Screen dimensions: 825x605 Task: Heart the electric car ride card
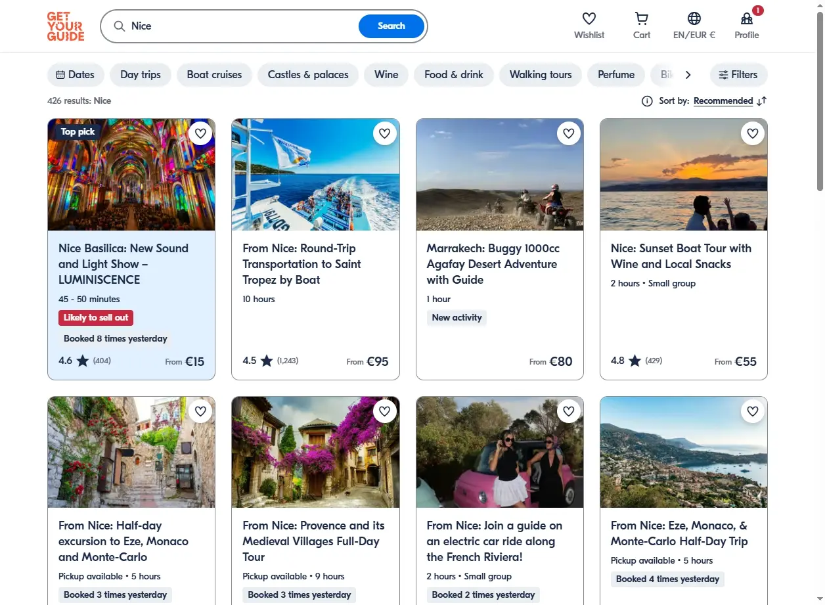tap(569, 411)
